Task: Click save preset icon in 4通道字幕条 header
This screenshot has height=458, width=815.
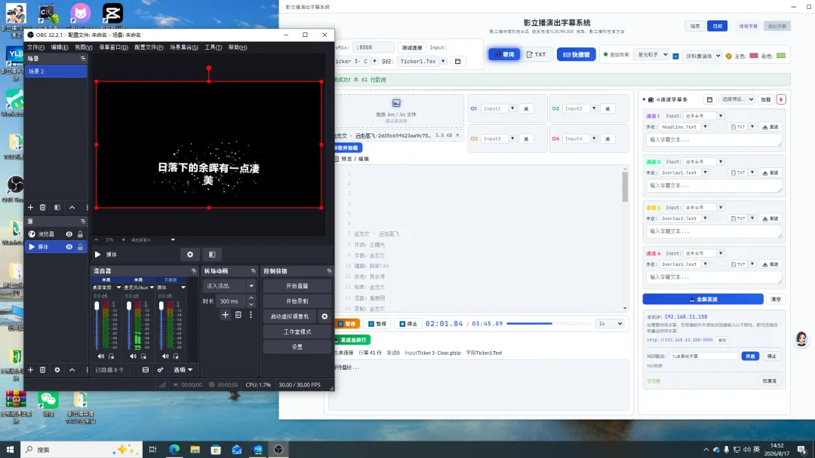Action: [709, 99]
